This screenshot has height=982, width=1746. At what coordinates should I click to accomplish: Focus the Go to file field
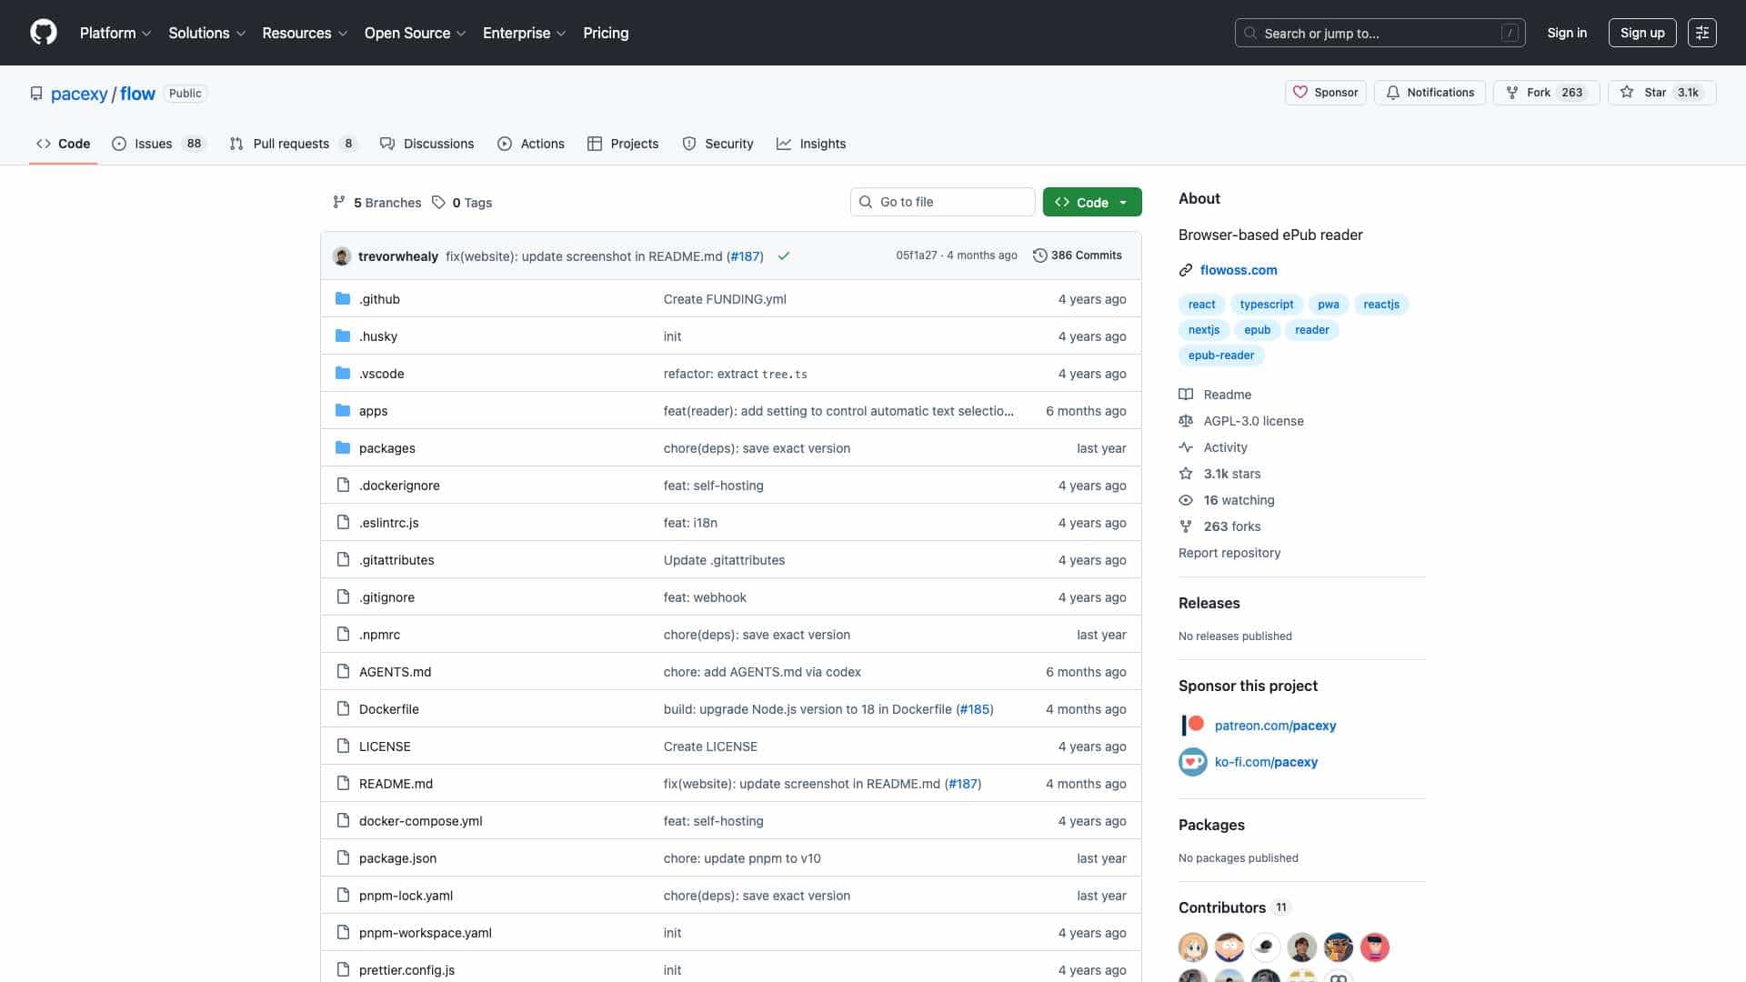[943, 202]
